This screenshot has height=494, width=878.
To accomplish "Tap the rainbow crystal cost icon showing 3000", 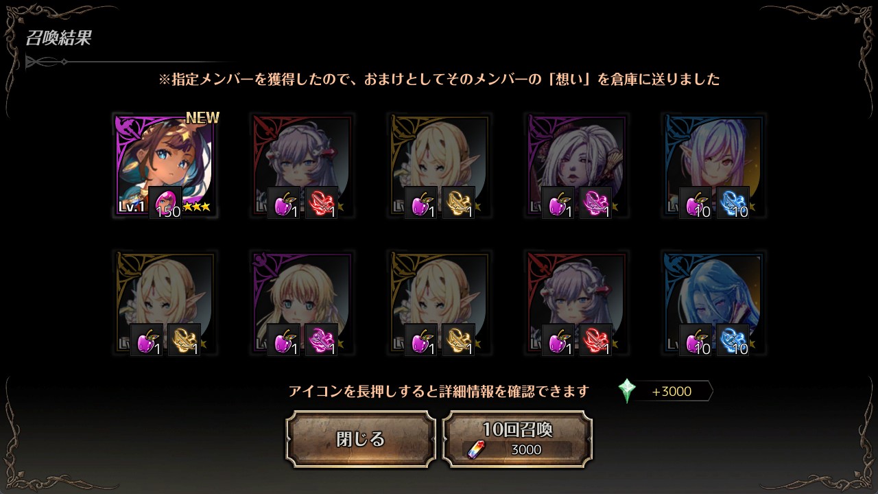I will pyautogui.click(x=475, y=449).
